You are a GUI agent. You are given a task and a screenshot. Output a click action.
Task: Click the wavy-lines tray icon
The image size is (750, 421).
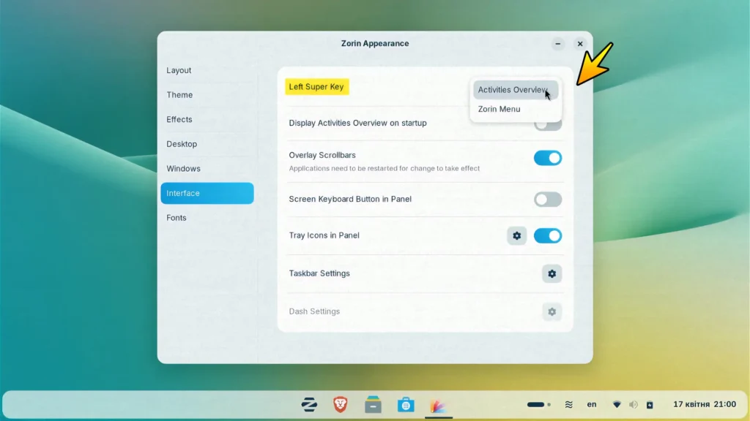[x=568, y=405]
